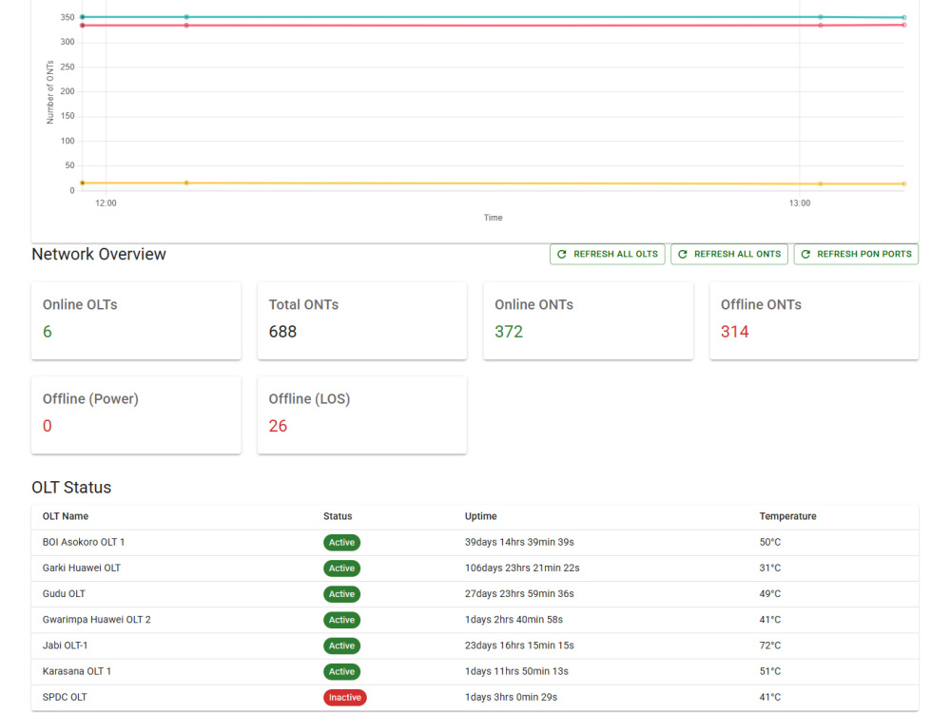Click the refresh icon on Refresh All OLTs
Screen dimensions: 951x713
click(561, 254)
